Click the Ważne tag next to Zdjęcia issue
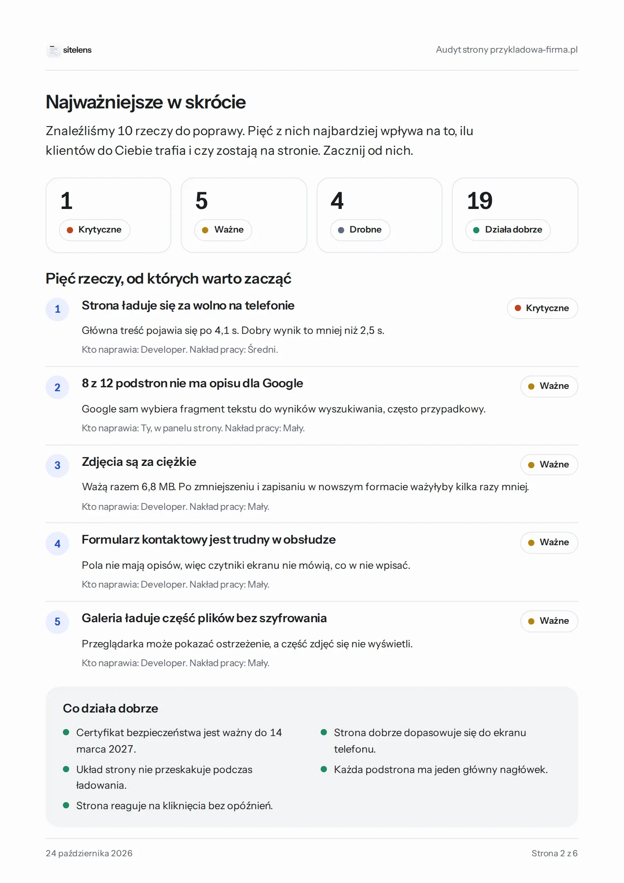This screenshot has width=624, height=883. (x=549, y=465)
